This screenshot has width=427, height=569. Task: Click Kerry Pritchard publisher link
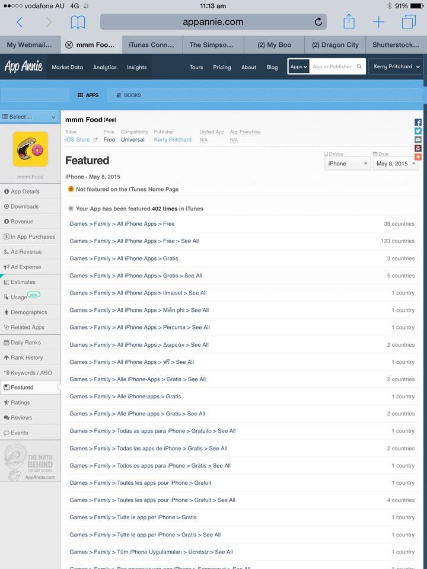pyautogui.click(x=173, y=140)
